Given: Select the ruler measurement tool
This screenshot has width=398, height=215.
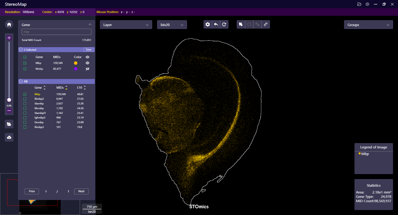Looking at the screenshot, I should 266,24.
